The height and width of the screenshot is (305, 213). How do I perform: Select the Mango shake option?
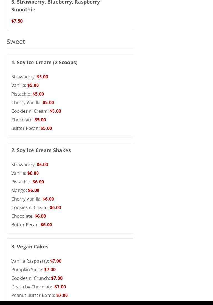(x=25, y=190)
